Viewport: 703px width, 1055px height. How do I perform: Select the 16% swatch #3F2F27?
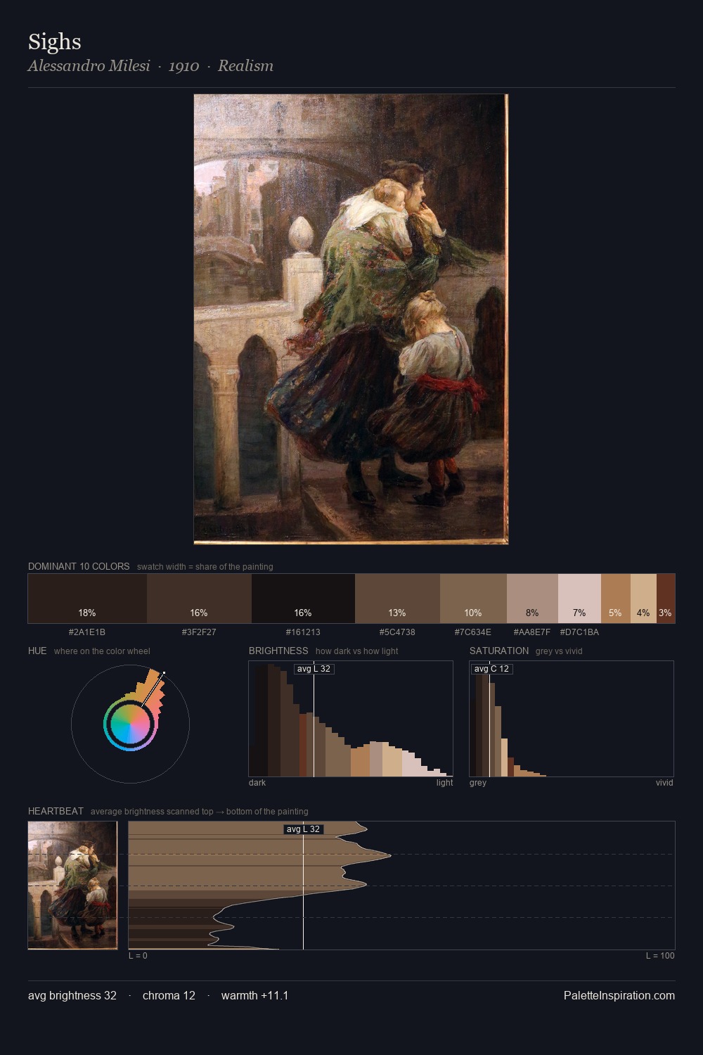199,599
